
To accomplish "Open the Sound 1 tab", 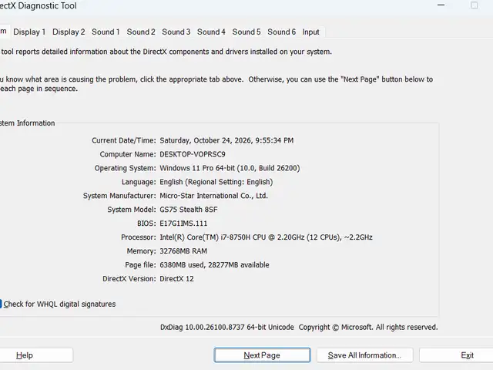I will (x=106, y=32).
